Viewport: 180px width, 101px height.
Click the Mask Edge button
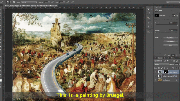[x=171, y=38]
